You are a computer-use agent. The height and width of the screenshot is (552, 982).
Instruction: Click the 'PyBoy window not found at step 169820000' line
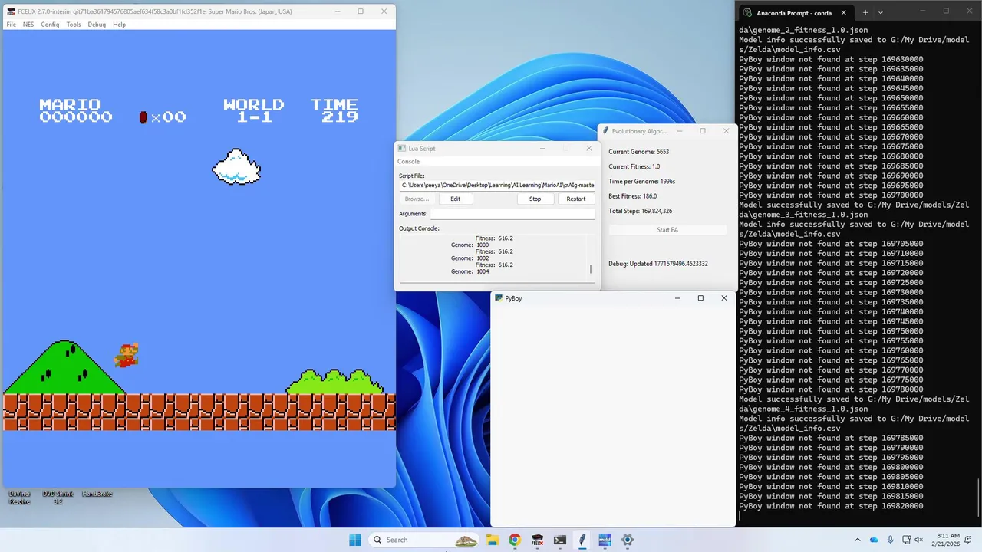(x=831, y=507)
